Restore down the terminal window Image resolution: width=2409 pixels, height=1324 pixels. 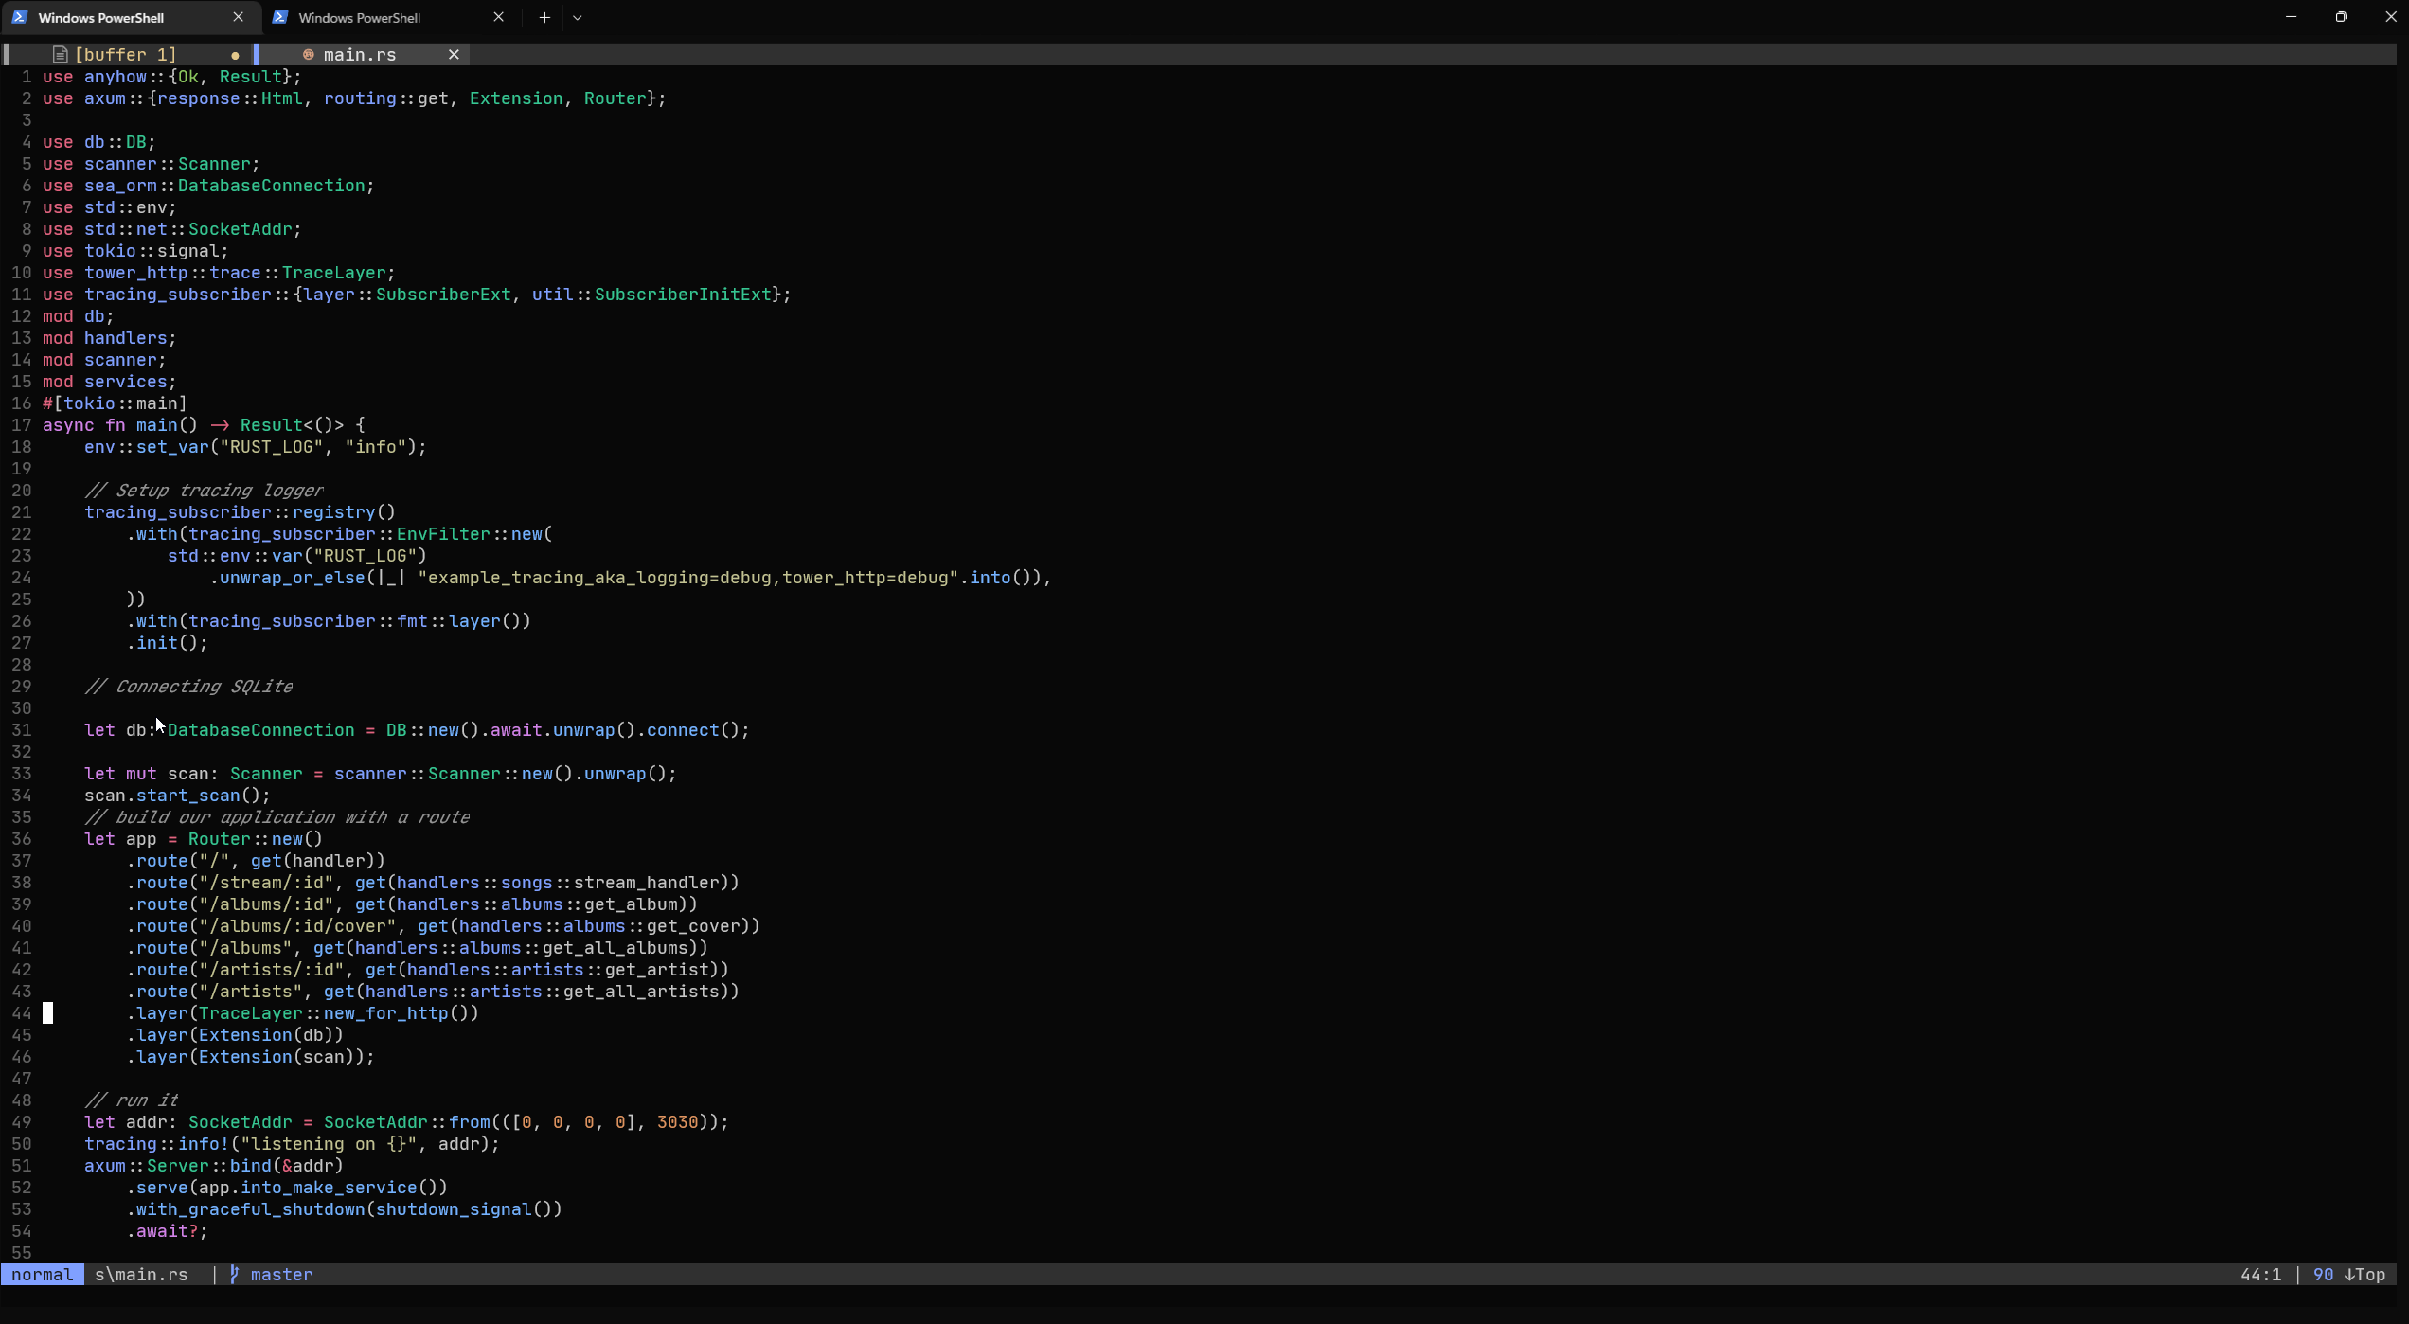pos(2341,17)
